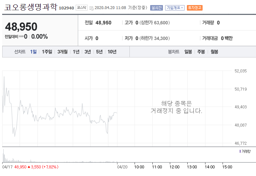The height and width of the screenshot is (176, 256).
Task: Select the 3개월 line chart tab
Action: 63,52
